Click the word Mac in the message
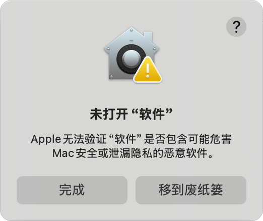The width and height of the screenshot is (263, 221). point(63,153)
